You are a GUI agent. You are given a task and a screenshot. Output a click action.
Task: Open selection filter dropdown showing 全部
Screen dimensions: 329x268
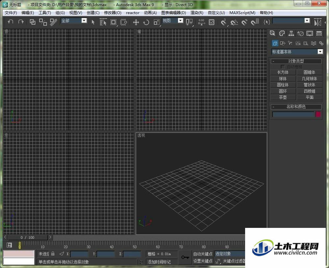point(74,20)
